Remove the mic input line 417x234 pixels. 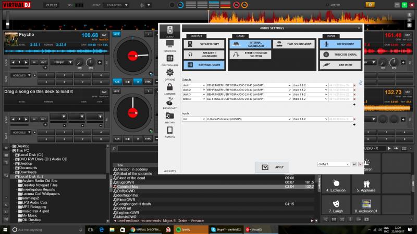pos(354,119)
